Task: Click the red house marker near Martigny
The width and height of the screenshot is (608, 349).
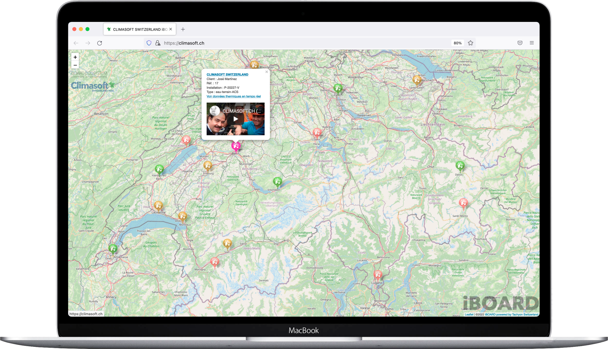Action: (215, 262)
